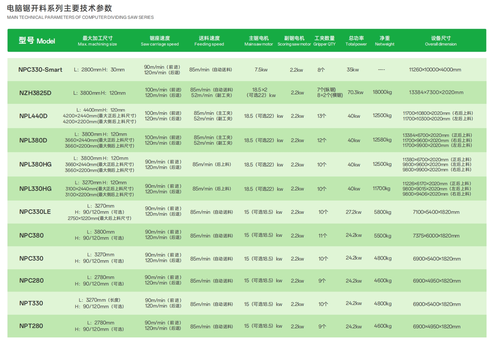Image resolution: width=494 pixels, height=341 pixels.
Task: Select the Total power column header
Action: point(356,41)
